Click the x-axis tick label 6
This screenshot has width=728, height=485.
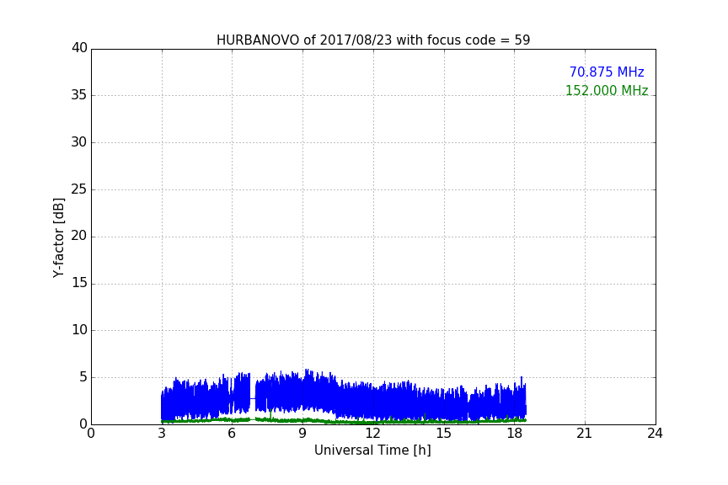click(232, 434)
